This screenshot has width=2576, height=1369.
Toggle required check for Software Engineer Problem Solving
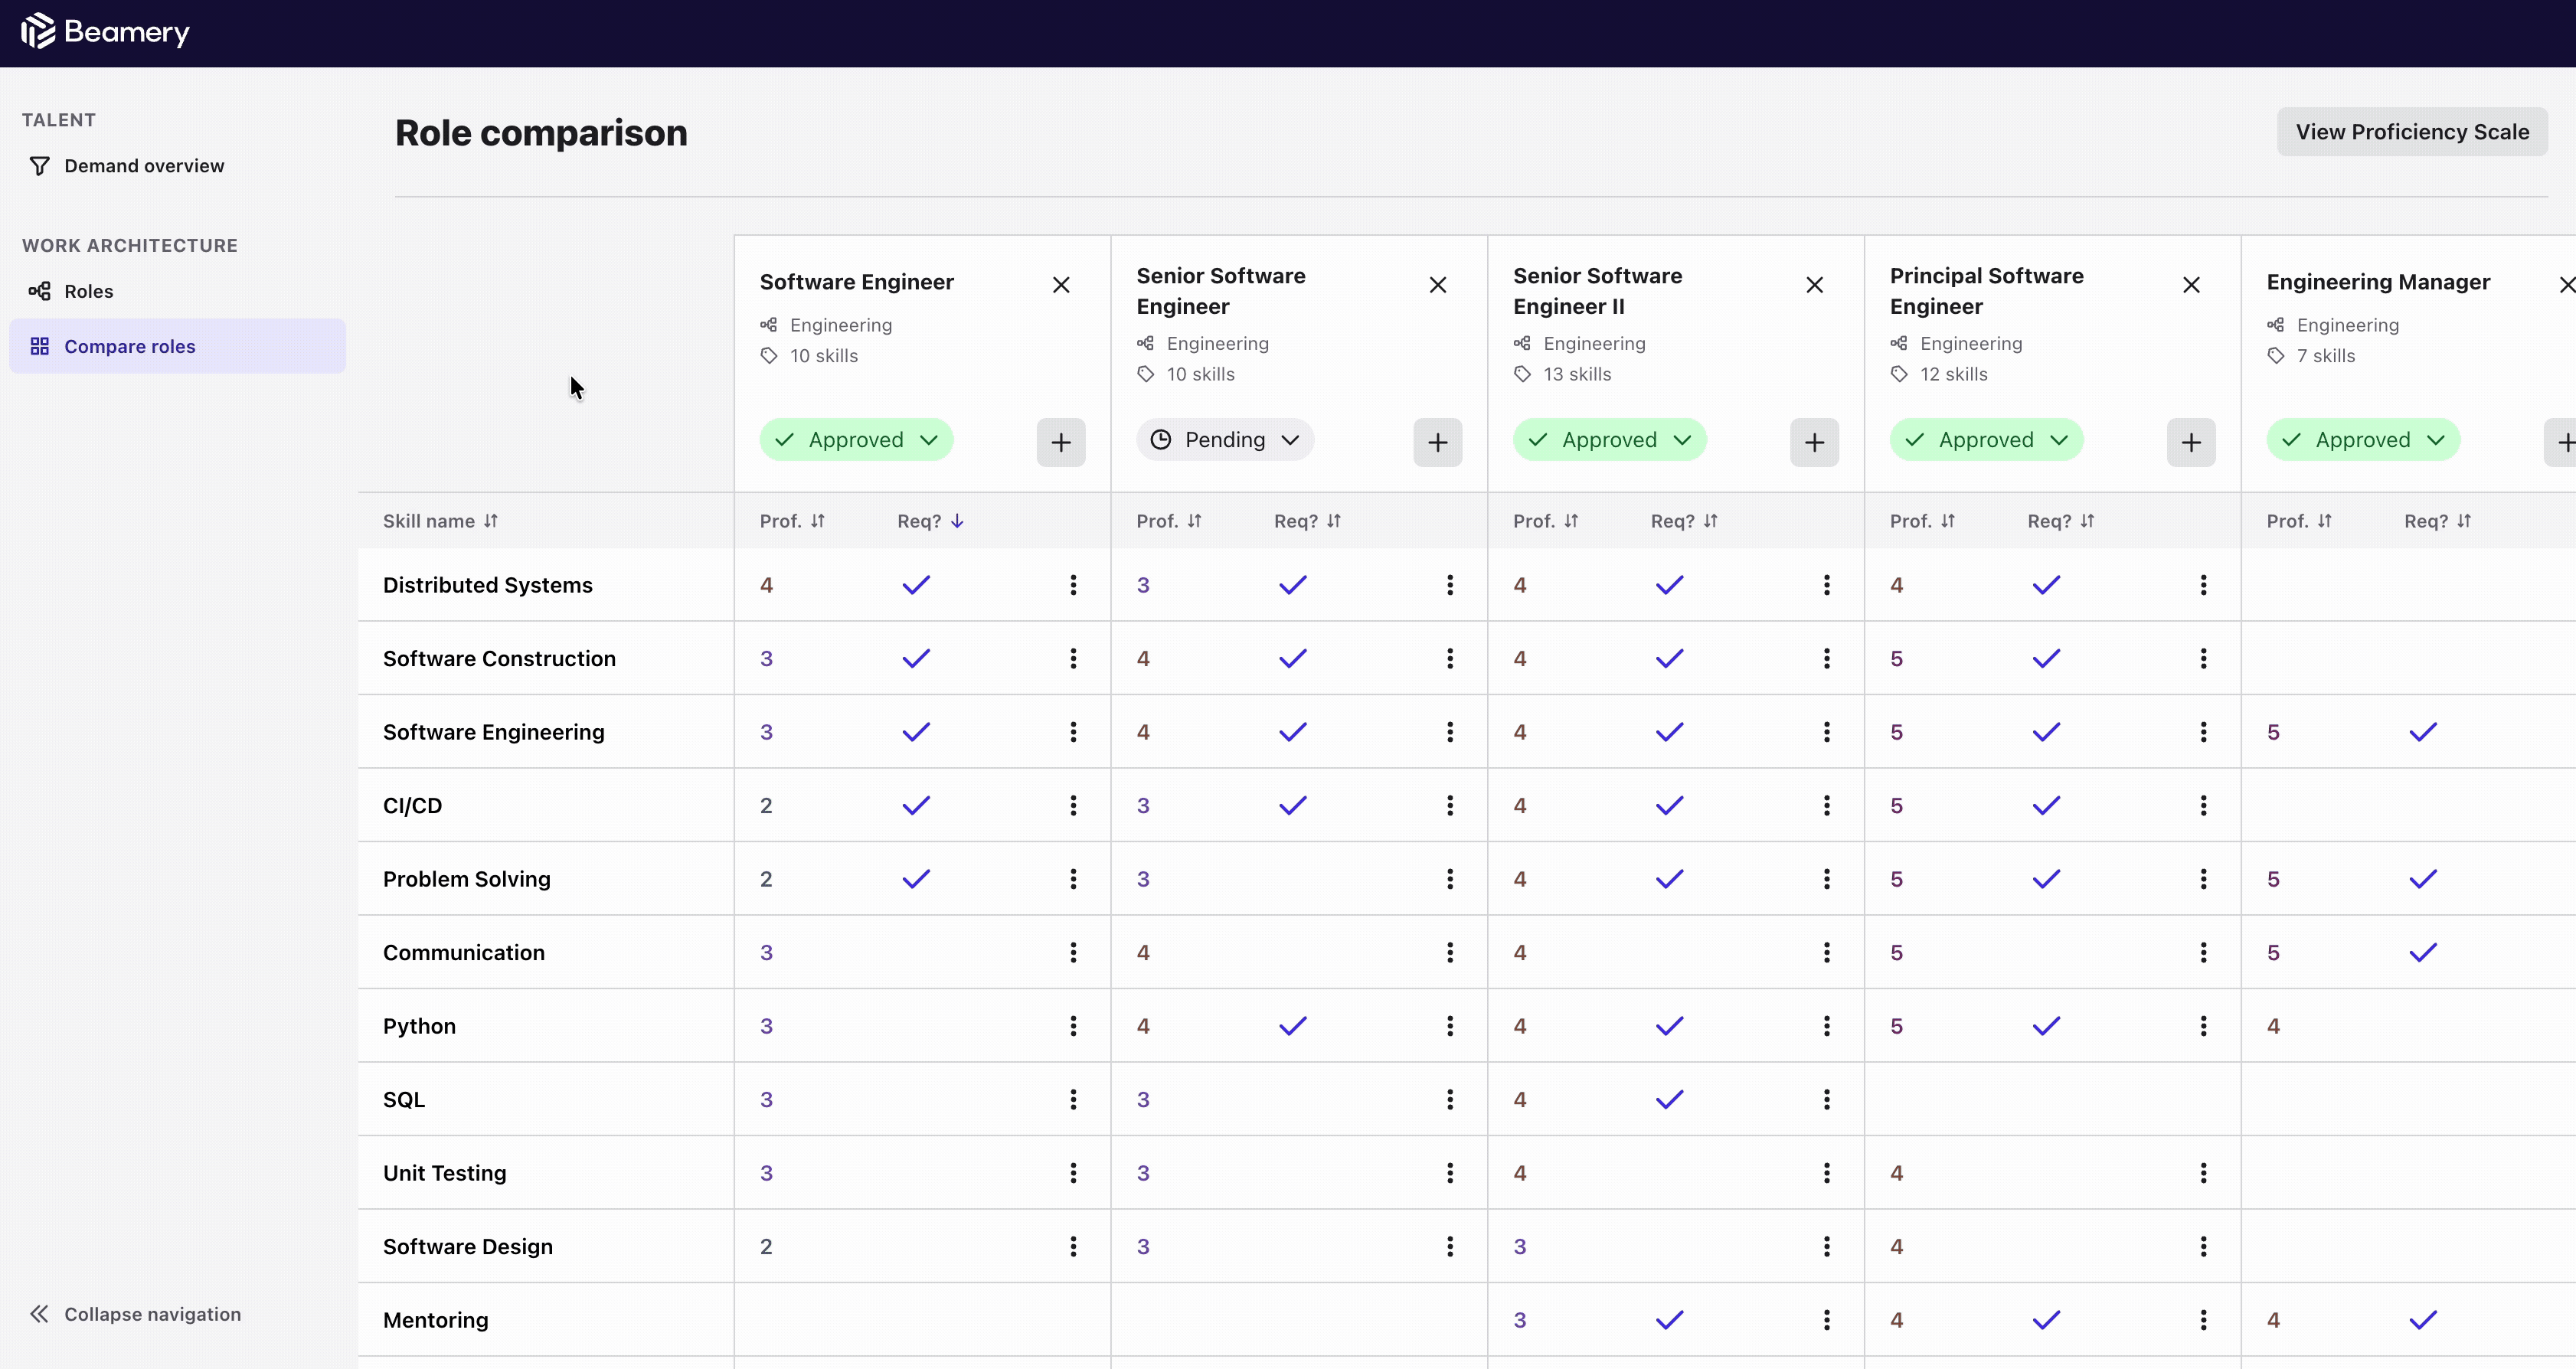(x=916, y=879)
